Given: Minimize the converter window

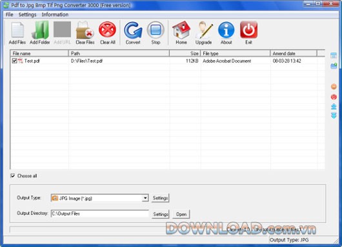Looking at the screenshot, I should pyautogui.click(x=308, y=4).
